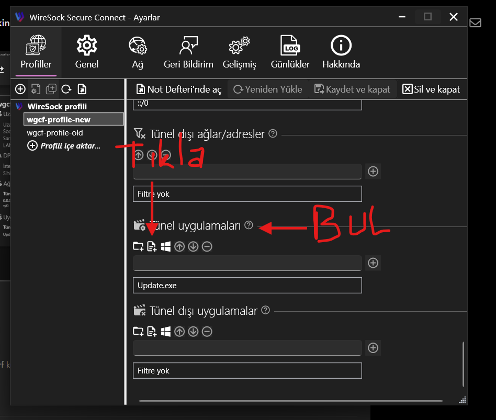Go to the Geri Bildirim tab

188,52
